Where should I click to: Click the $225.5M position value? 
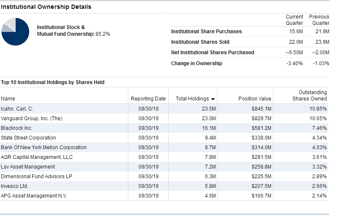pyautogui.click(x=261, y=176)
